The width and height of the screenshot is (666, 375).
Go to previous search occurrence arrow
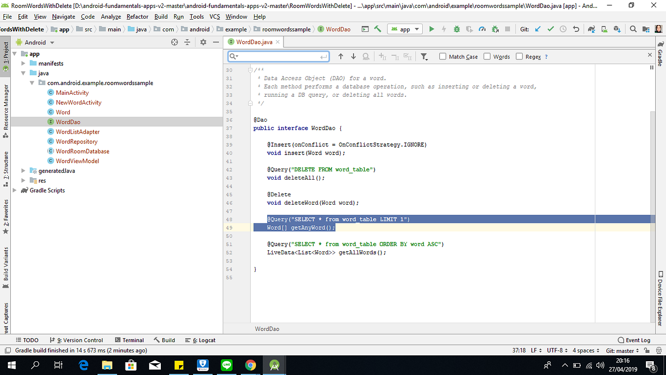pyautogui.click(x=341, y=56)
